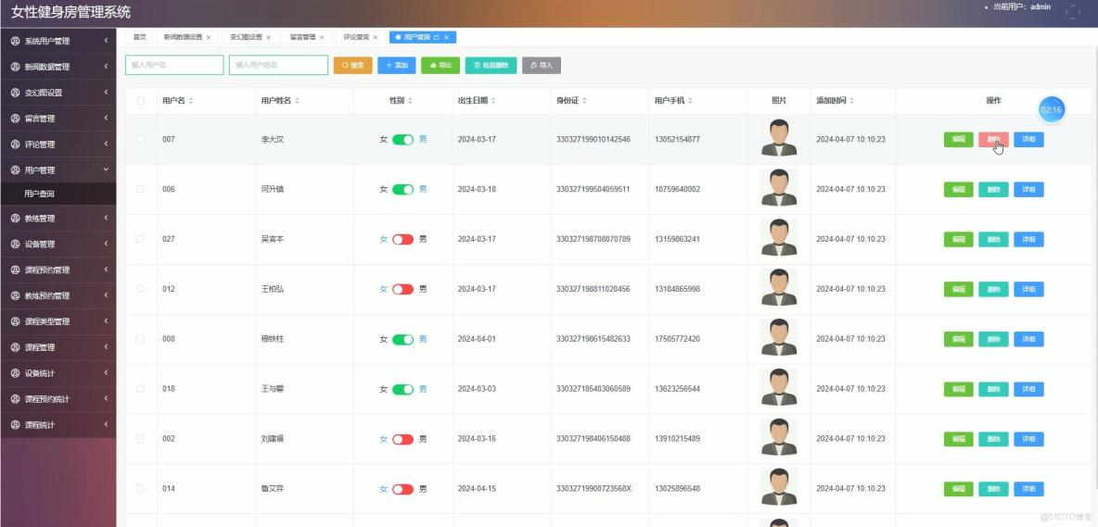
Task: Click the icon beside 系统用户管理 in sidebar
Action: click(16, 41)
